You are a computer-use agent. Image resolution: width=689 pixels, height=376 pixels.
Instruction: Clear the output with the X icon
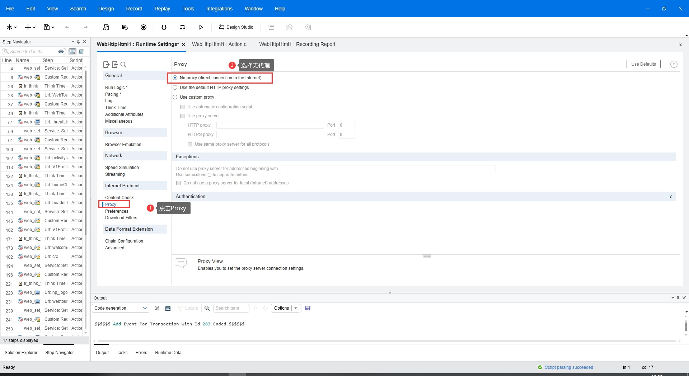tap(157, 308)
